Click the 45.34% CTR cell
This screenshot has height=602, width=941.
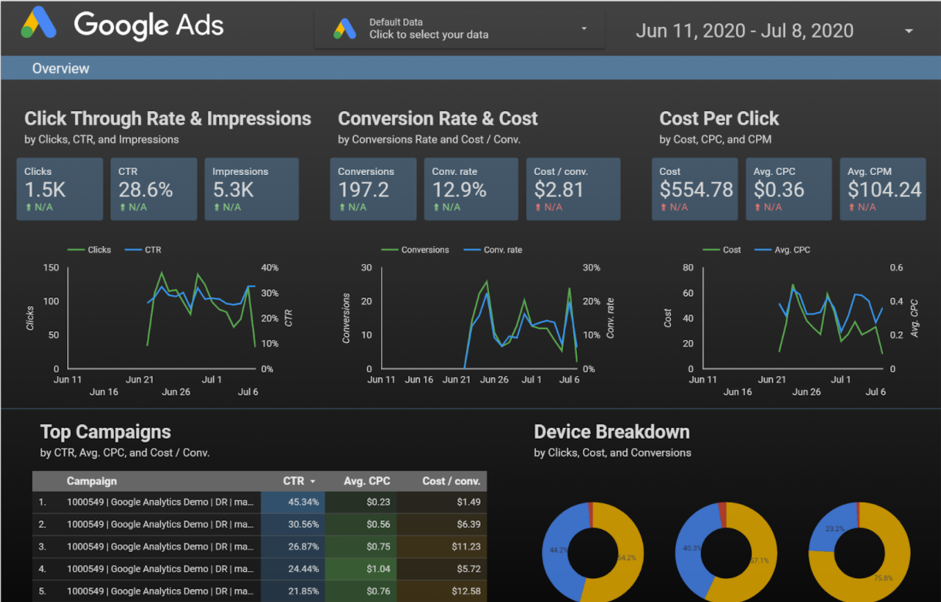coord(293,502)
